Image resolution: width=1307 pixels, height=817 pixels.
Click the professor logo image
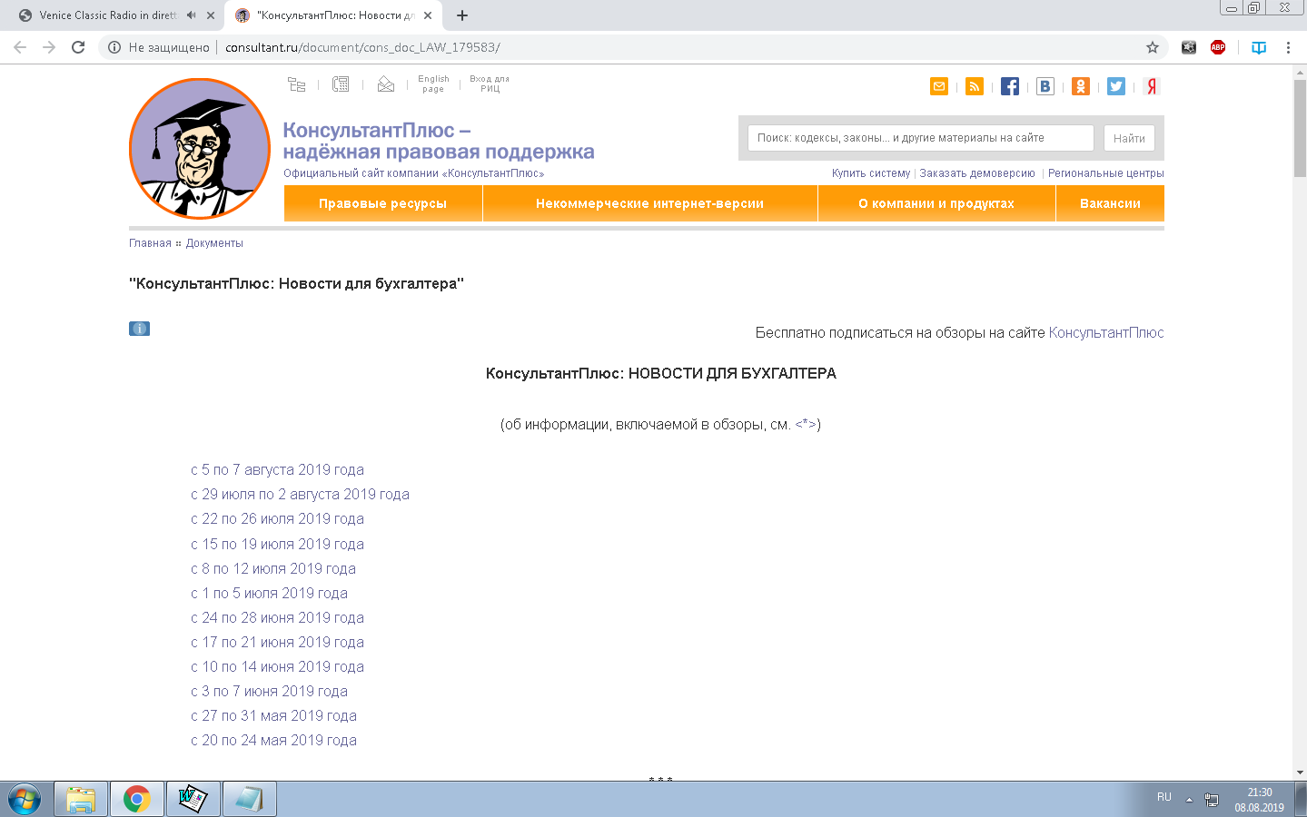click(x=200, y=149)
